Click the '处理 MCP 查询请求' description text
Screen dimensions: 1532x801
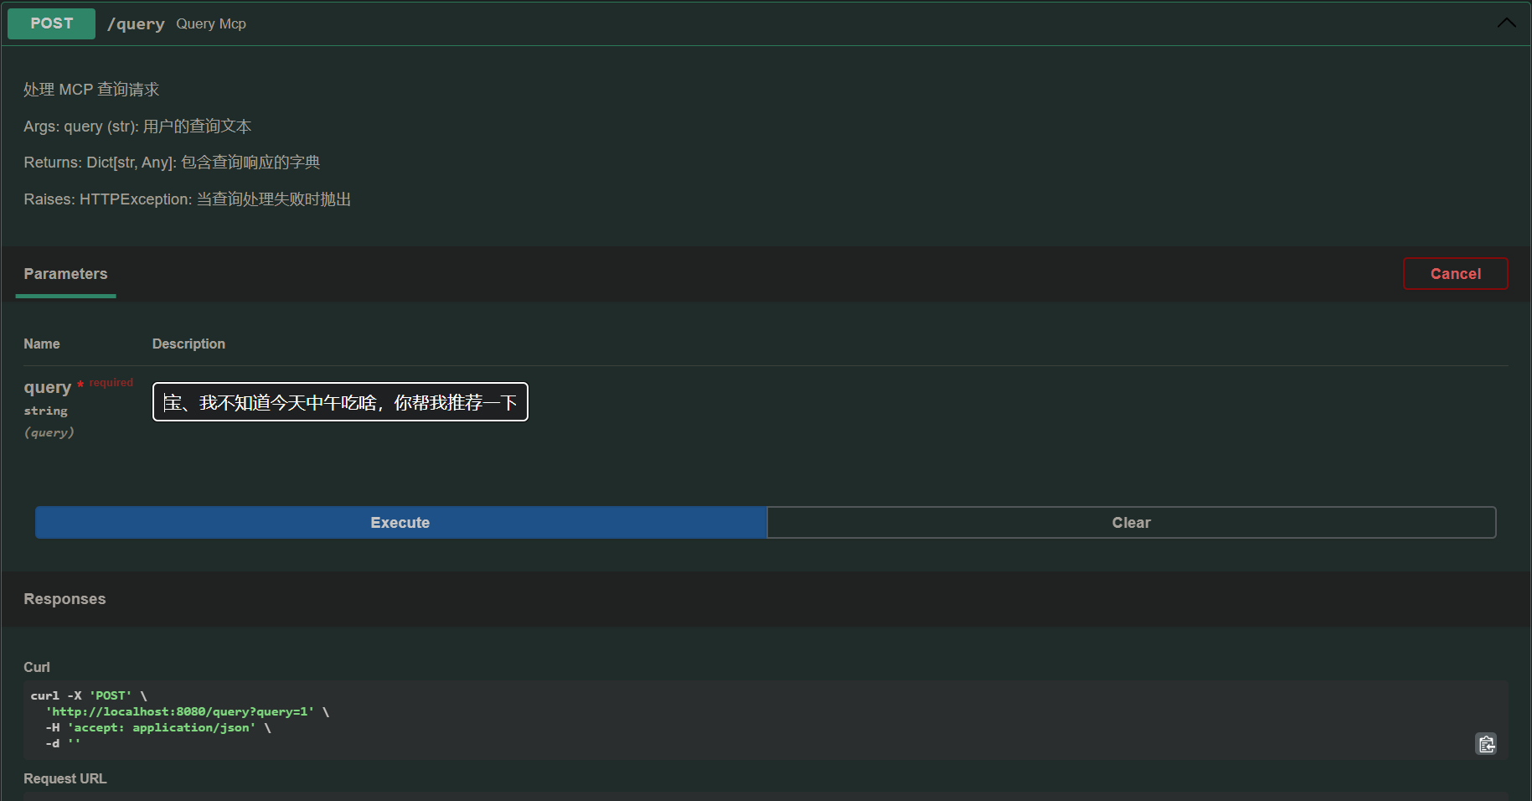pyautogui.click(x=90, y=89)
